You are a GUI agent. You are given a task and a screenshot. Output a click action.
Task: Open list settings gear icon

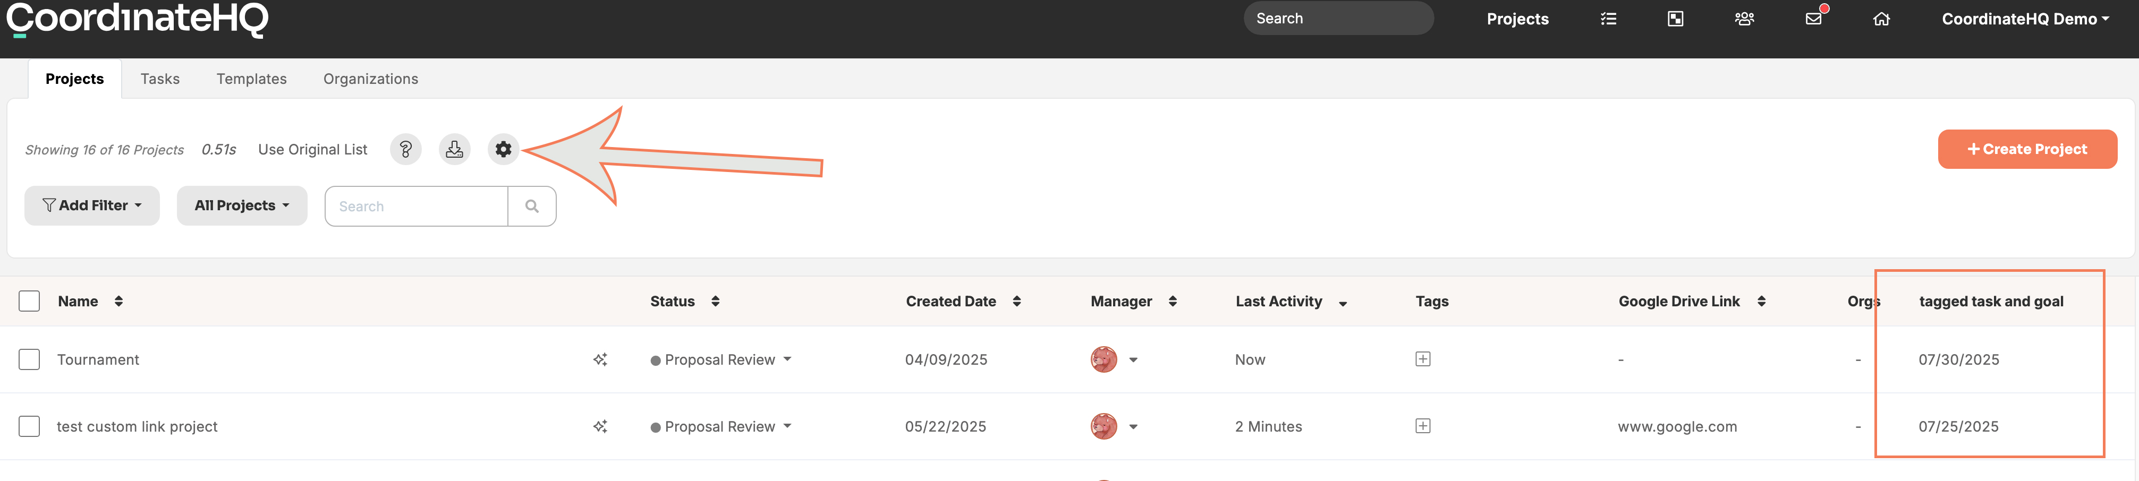click(503, 149)
